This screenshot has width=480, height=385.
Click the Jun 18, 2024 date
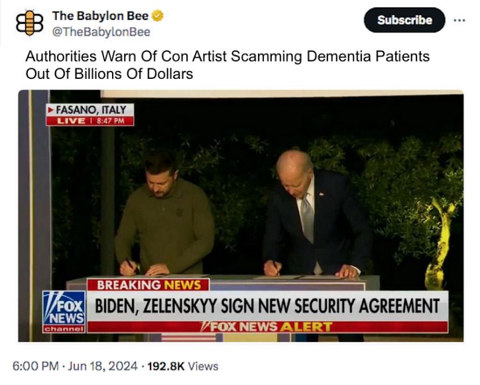coord(103,366)
